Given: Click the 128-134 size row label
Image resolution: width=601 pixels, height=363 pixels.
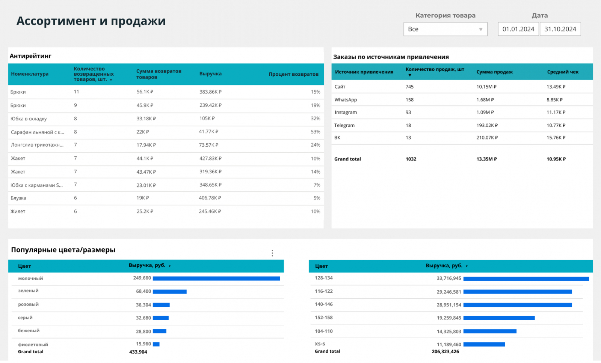Looking at the screenshot, I should point(324,278).
